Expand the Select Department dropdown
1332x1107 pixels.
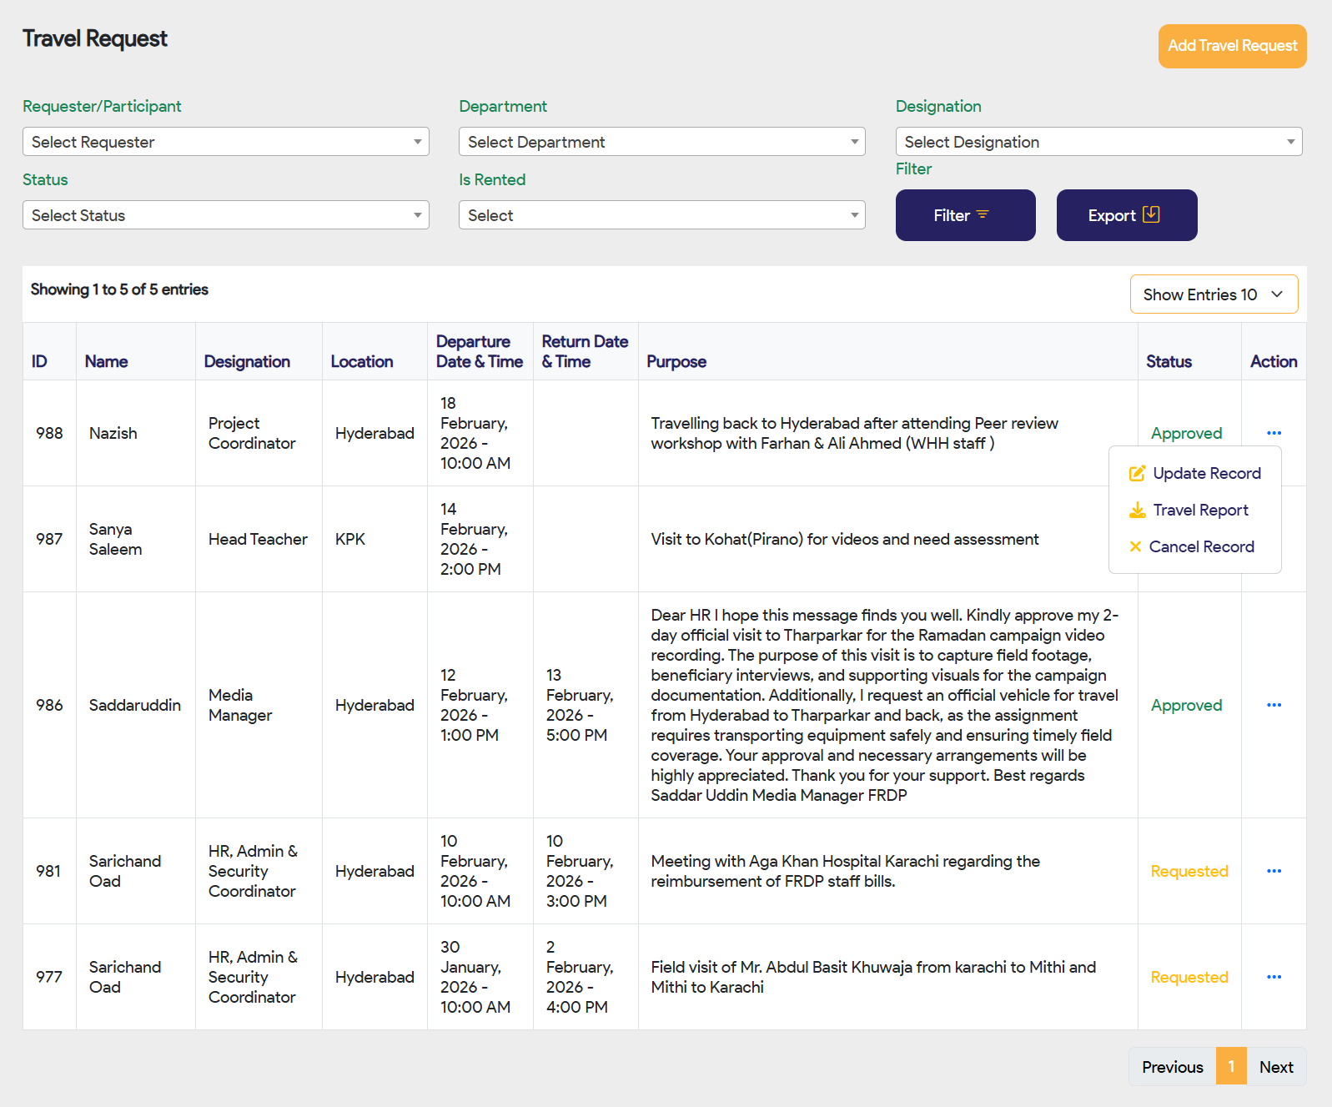[661, 142]
